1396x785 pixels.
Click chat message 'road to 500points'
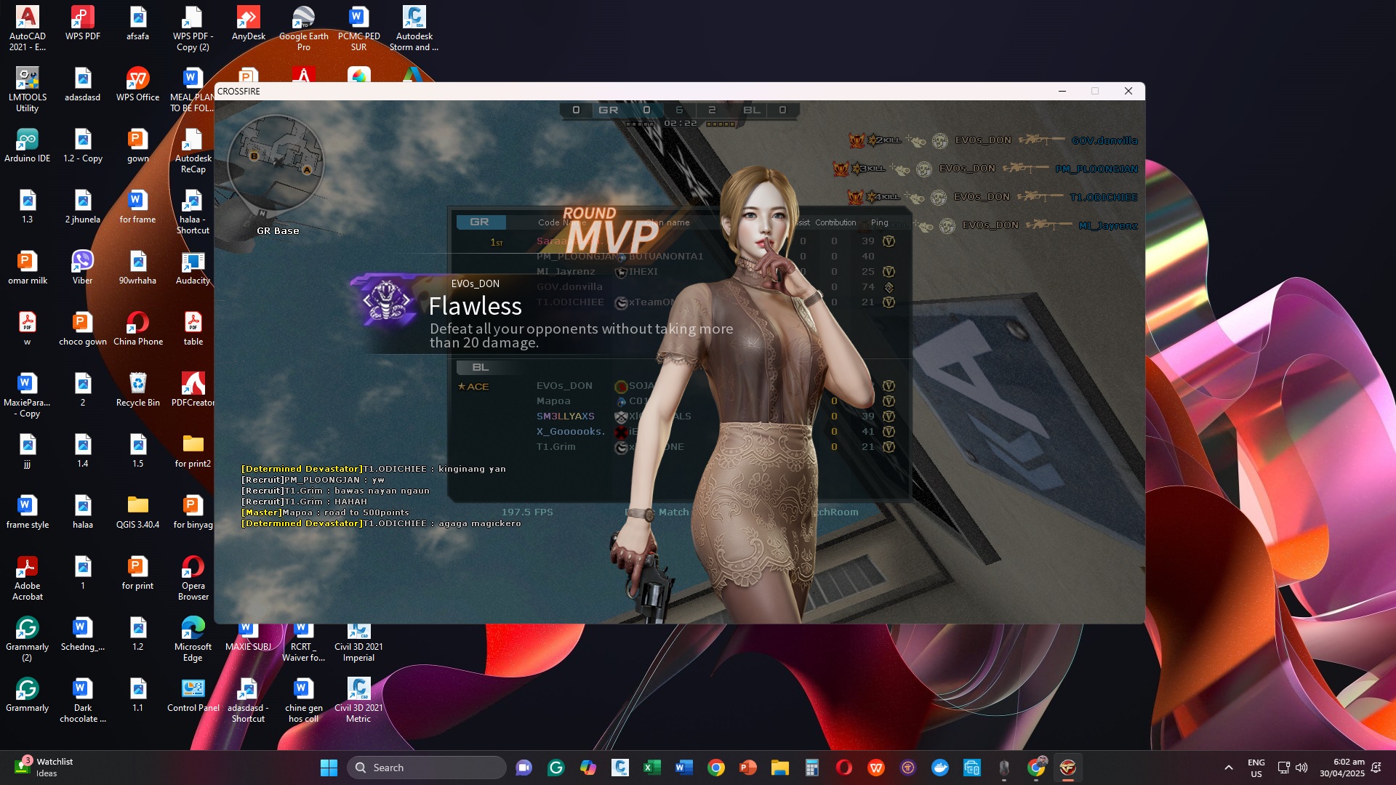tap(325, 512)
